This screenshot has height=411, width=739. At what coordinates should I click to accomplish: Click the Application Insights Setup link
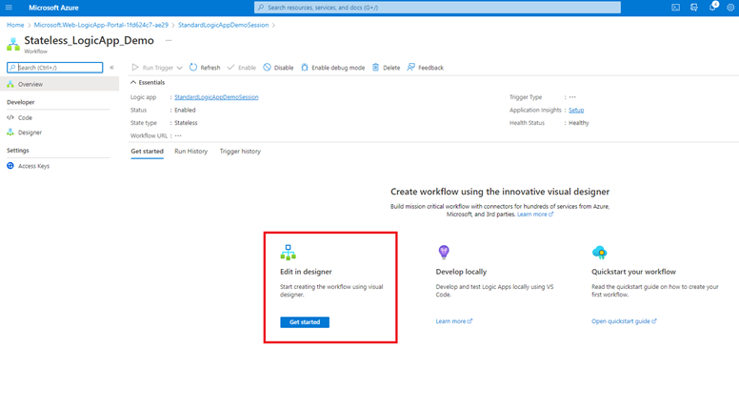click(576, 110)
